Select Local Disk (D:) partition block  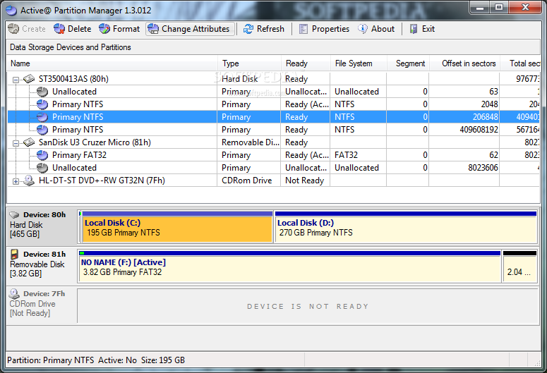406,226
